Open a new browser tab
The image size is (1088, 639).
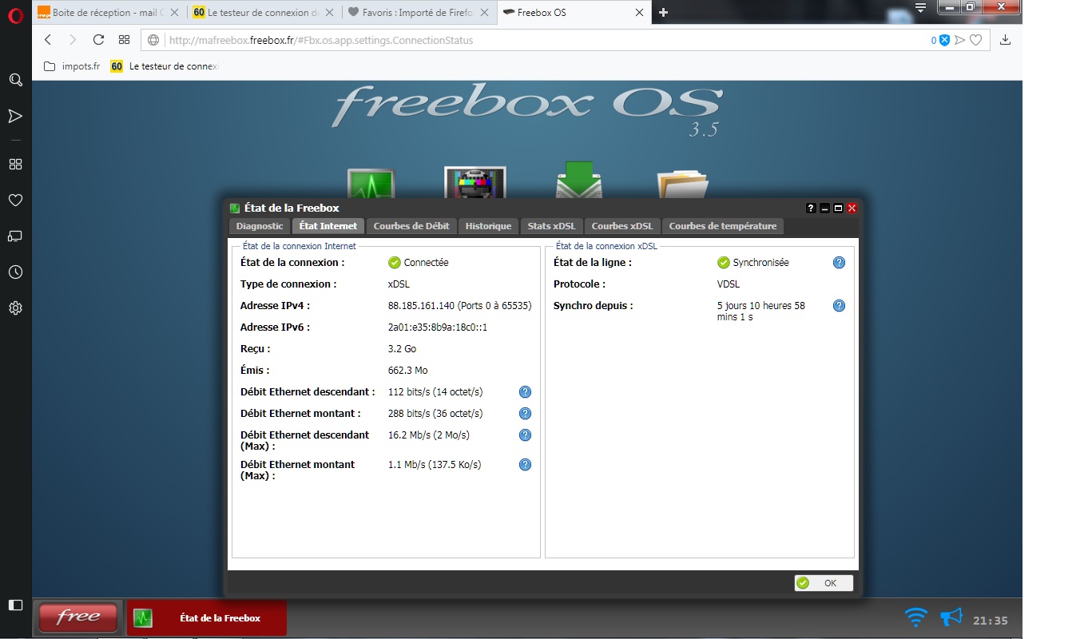click(x=663, y=12)
